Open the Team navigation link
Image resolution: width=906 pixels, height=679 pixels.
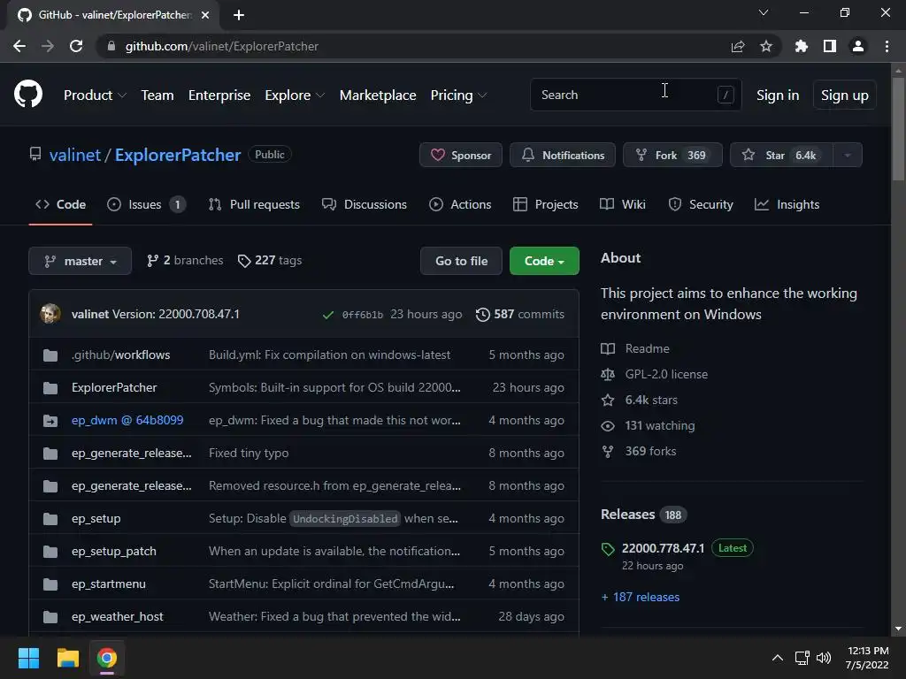tap(157, 95)
